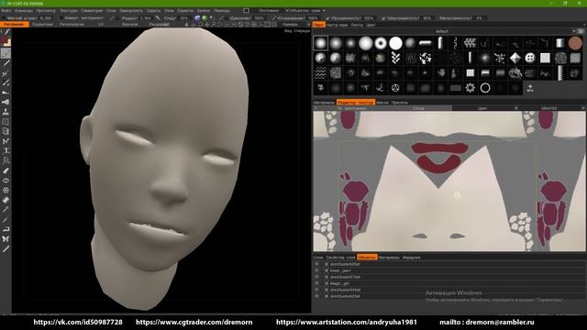
Task: Select the squiggly vertical line alpha
Action: click(x=455, y=43)
